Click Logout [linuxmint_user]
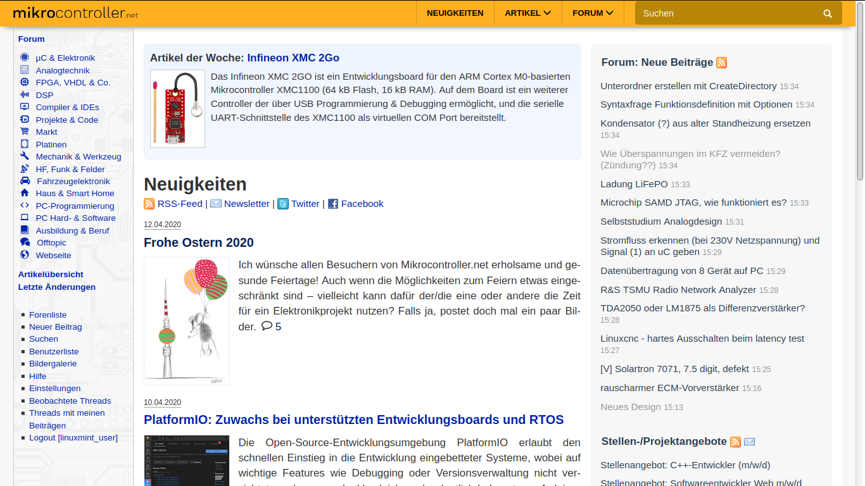The height and width of the screenshot is (486, 865). 73,437
